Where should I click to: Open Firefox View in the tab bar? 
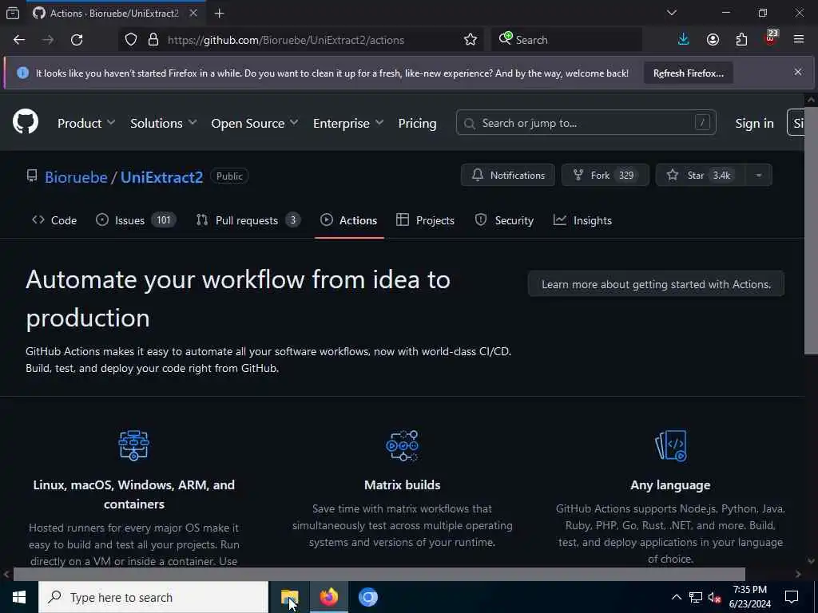13,13
